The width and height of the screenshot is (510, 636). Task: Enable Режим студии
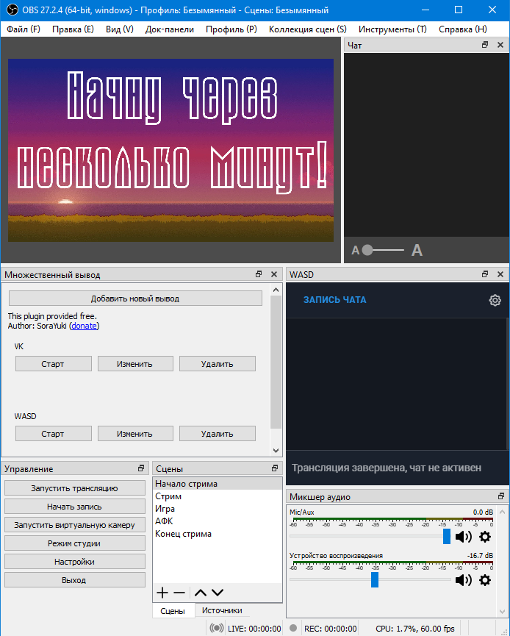click(75, 543)
